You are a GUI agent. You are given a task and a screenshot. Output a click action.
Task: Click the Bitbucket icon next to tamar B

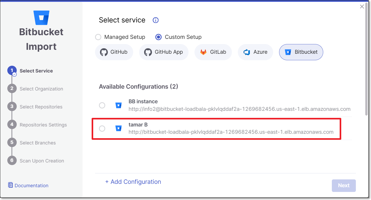(x=119, y=128)
